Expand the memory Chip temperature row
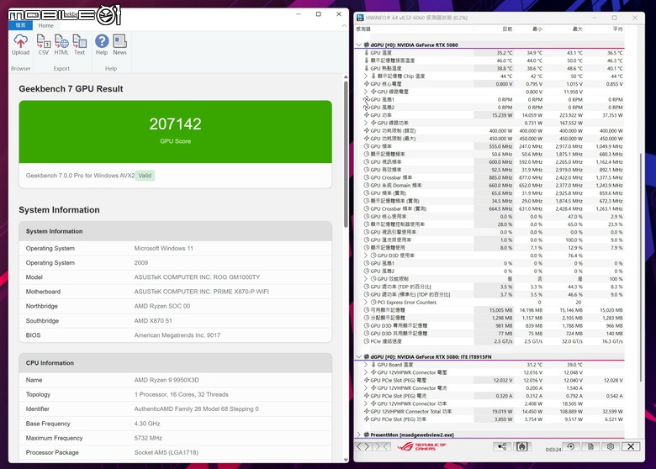This screenshot has height=469, width=656. (x=366, y=76)
